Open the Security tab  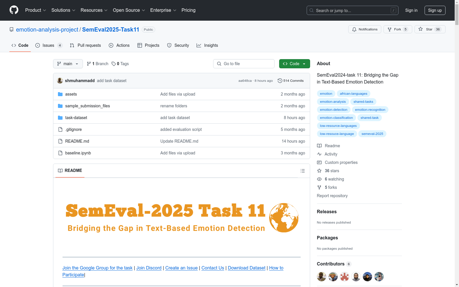pyautogui.click(x=178, y=45)
